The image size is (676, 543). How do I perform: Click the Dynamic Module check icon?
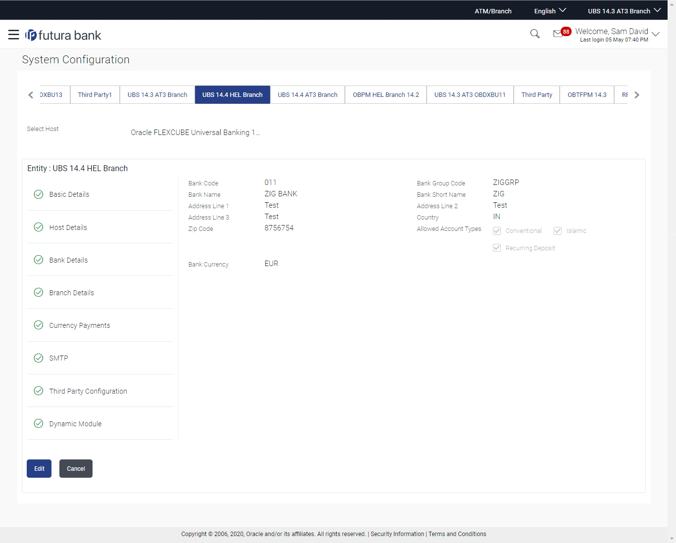(39, 423)
